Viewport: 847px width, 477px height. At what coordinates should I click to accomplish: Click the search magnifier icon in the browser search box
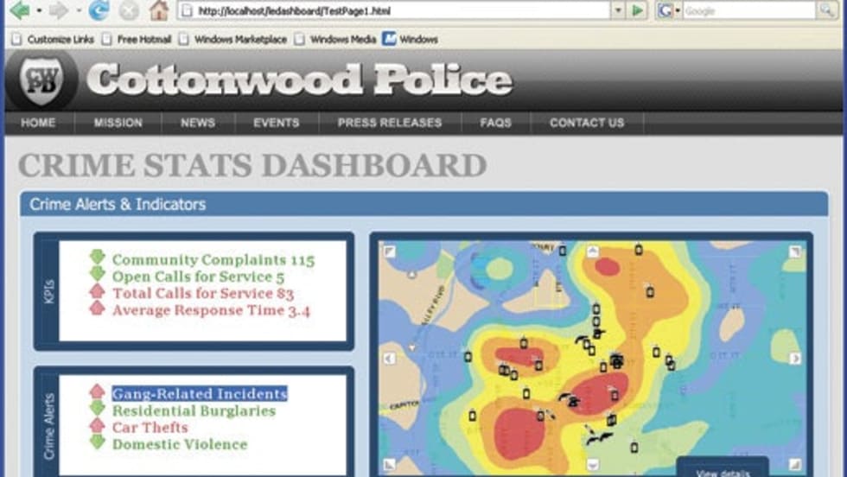pyautogui.click(x=827, y=11)
